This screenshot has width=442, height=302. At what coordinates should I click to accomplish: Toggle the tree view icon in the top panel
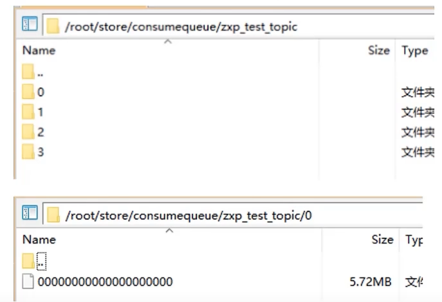click(30, 24)
